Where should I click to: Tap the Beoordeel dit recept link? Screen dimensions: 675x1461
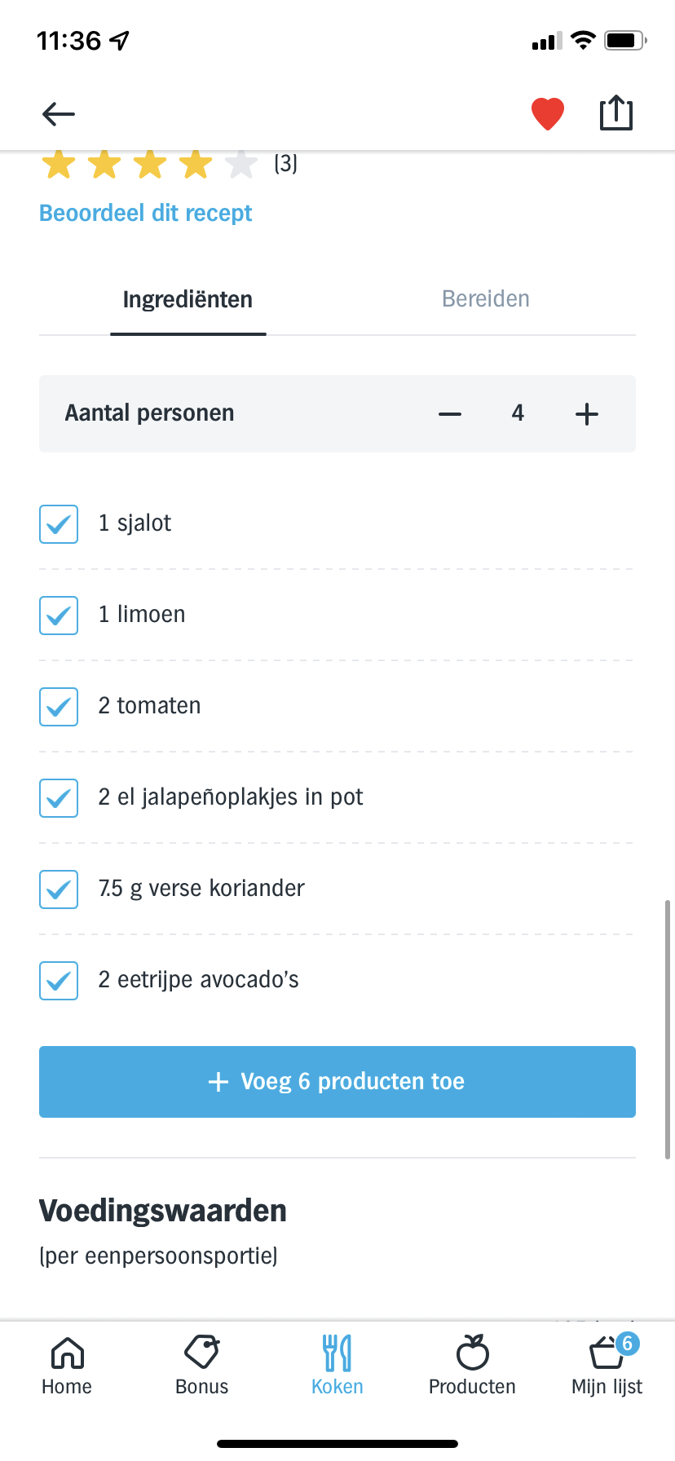click(x=146, y=214)
